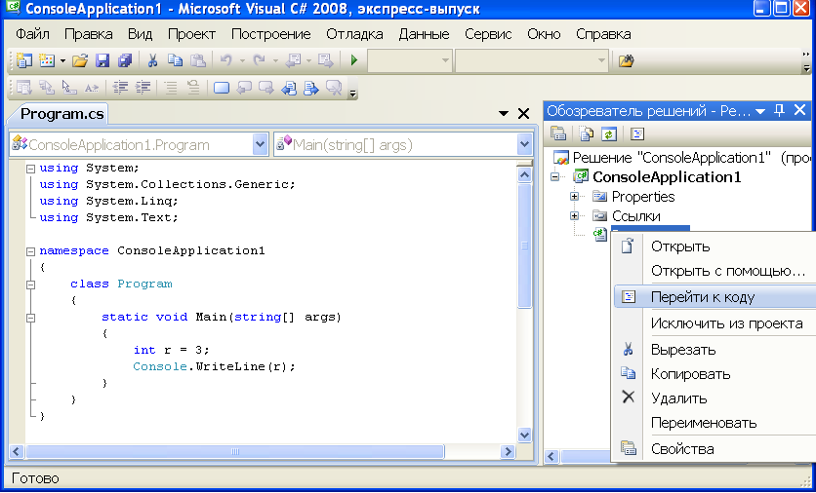Switch to the Program.cs editor tab
The image size is (816, 493).
click(x=61, y=114)
